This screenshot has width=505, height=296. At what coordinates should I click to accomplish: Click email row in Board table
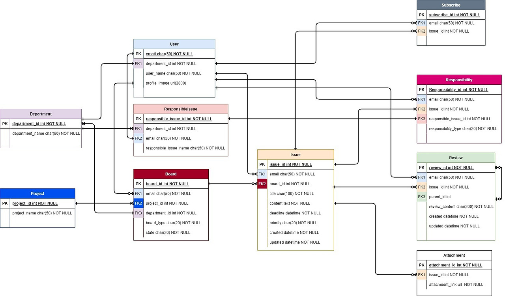[171, 194]
